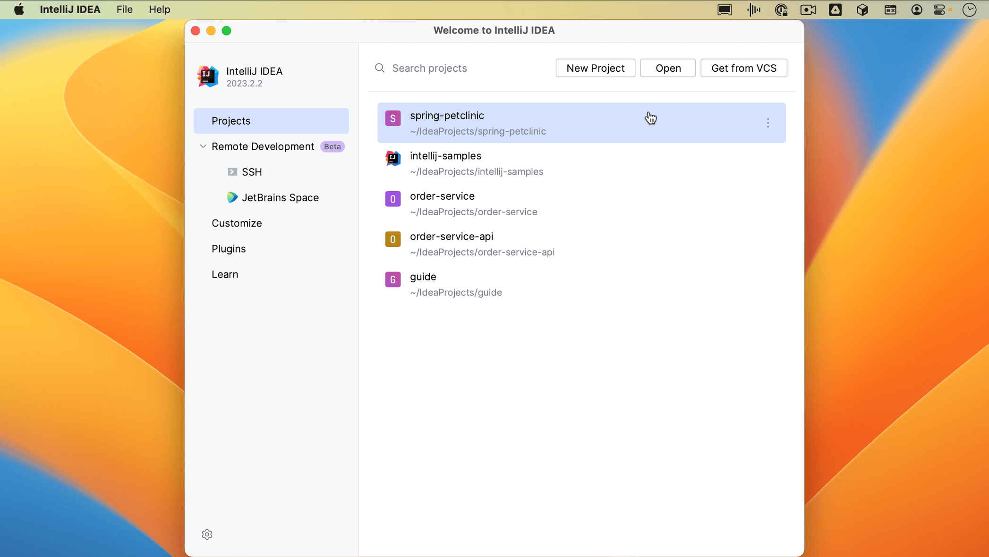Select JetBrains Space in the sidebar
Viewport: 989px width, 557px height.
point(280,197)
